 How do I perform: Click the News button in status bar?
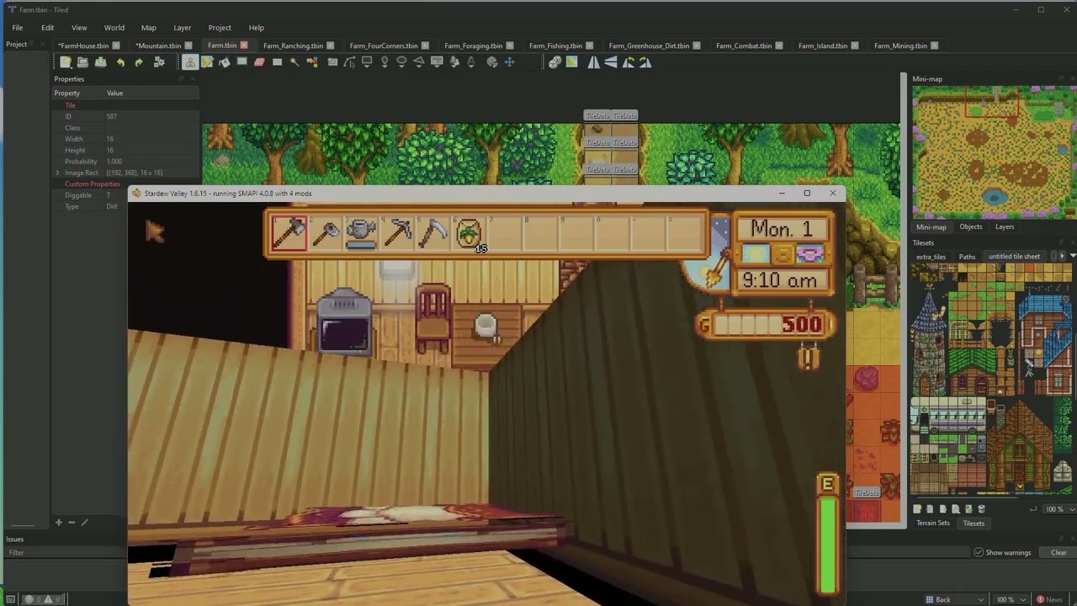click(x=1049, y=599)
